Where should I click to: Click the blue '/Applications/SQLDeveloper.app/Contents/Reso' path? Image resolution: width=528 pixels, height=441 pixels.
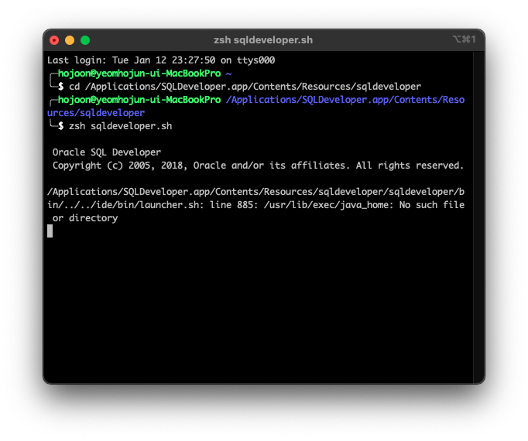coord(345,100)
